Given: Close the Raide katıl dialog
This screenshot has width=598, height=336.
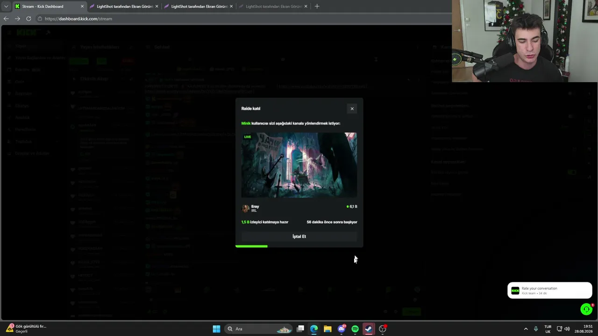Looking at the screenshot, I should coord(352,109).
